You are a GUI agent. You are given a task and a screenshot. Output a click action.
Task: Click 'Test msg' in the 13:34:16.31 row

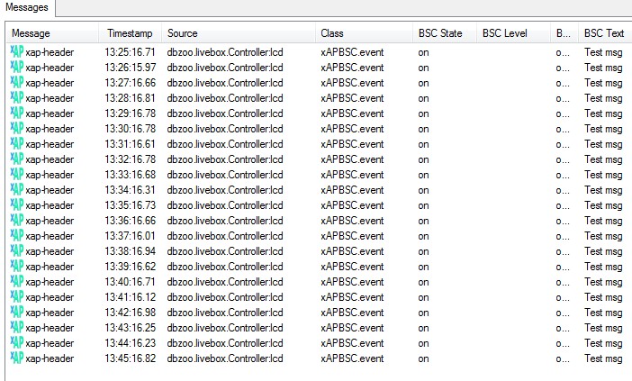[x=603, y=190]
